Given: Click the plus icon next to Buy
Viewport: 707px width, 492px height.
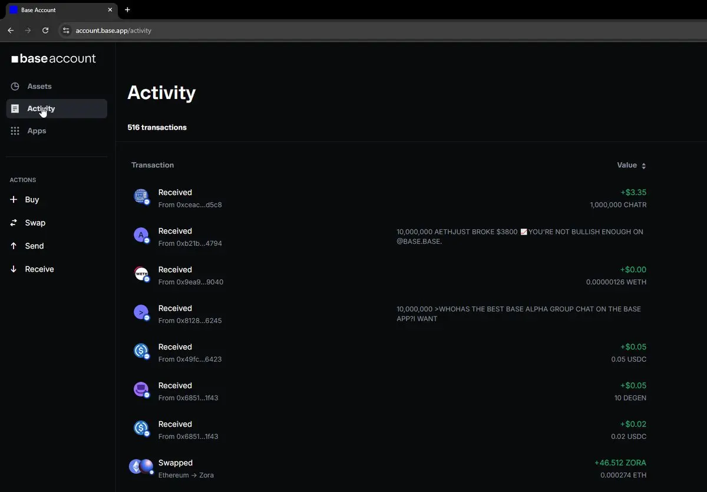Looking at the screenshot, I should (14, 200).
